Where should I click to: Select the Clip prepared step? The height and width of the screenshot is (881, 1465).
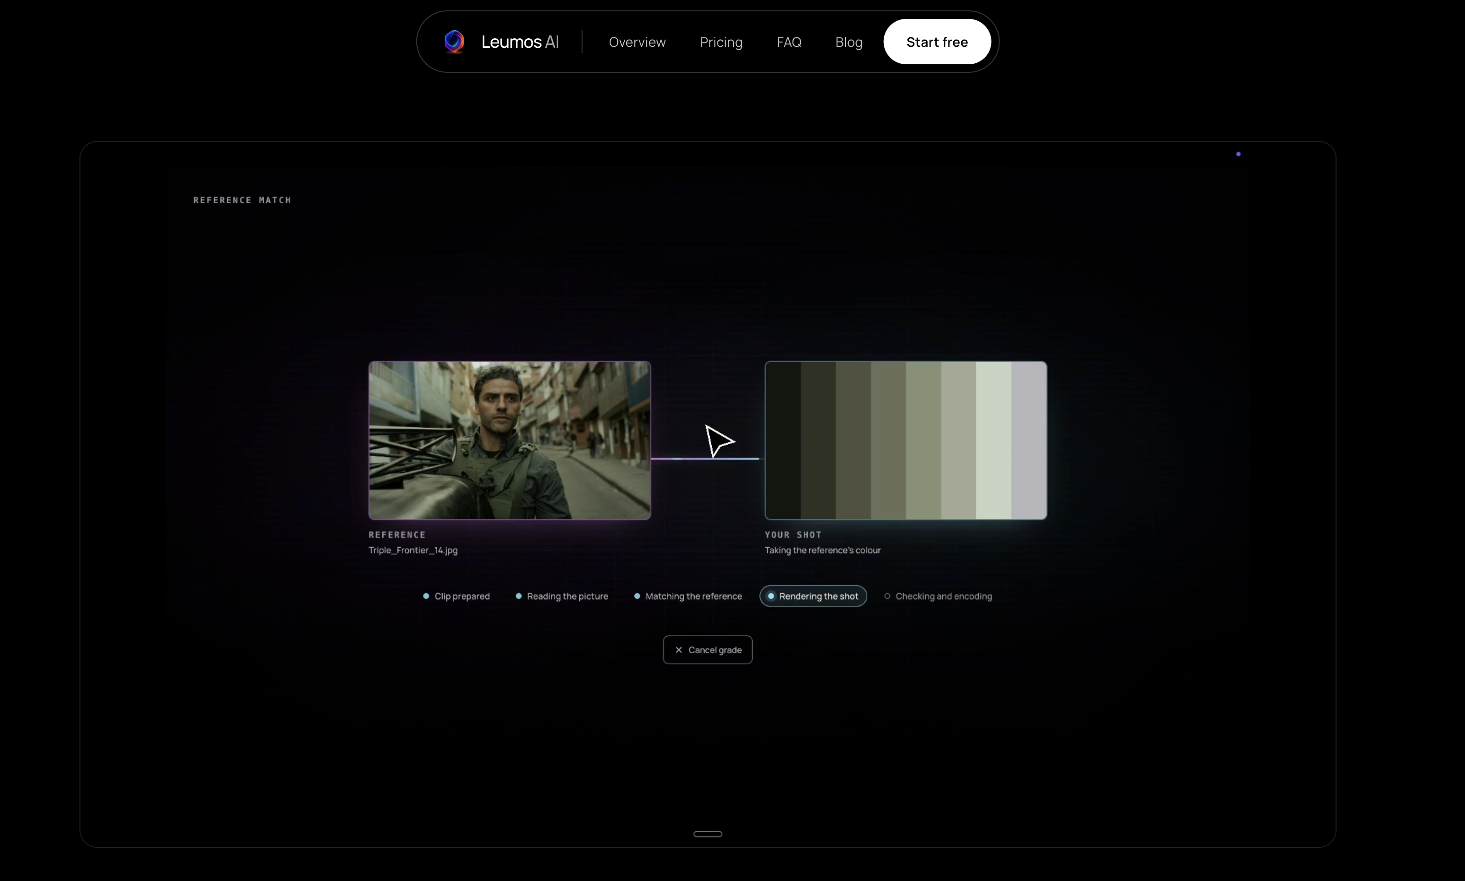456,596
